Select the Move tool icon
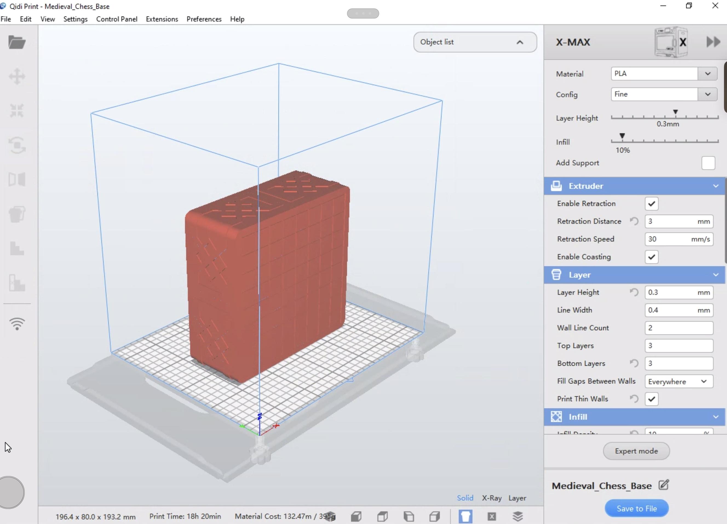This screenshot has width=727, height=524. (x=17, y=76)
